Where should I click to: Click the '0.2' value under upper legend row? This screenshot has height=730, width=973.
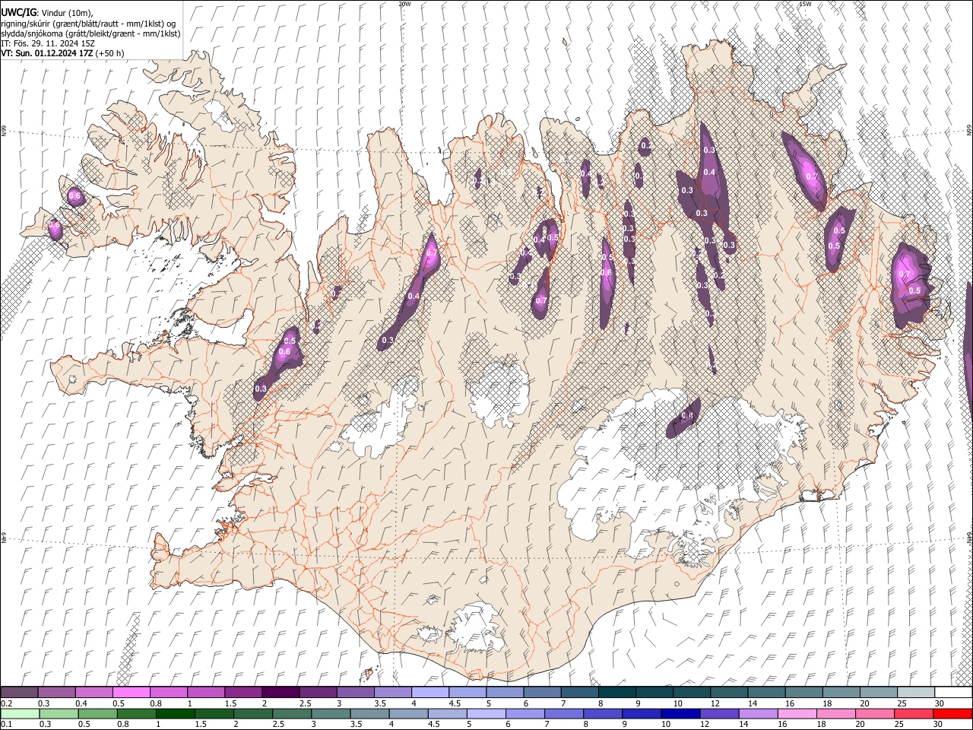click(7, 703)
